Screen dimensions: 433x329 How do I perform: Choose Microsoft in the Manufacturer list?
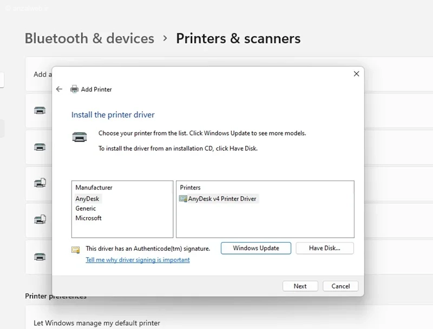88,218
